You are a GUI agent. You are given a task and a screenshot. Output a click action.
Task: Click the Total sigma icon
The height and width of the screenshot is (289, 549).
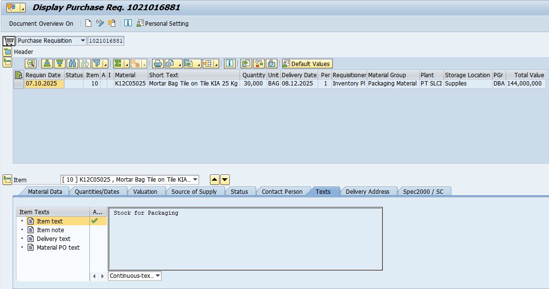coord(118,64)
